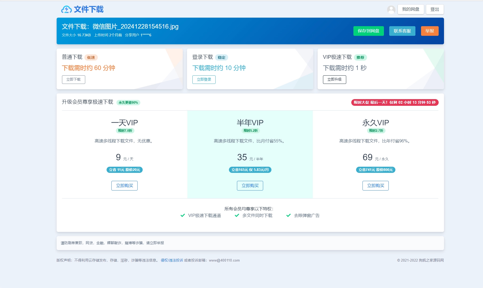Buy the 半年VIP plan via 立即购买
The width and height of the screenshot is (483, 288).
point(250,186)
